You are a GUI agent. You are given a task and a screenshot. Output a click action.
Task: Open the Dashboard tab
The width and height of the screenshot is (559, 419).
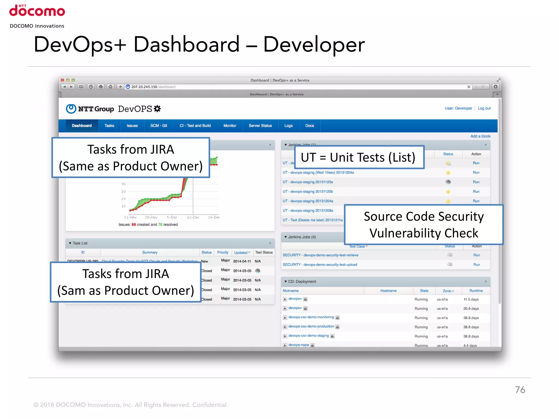[82, 125]
